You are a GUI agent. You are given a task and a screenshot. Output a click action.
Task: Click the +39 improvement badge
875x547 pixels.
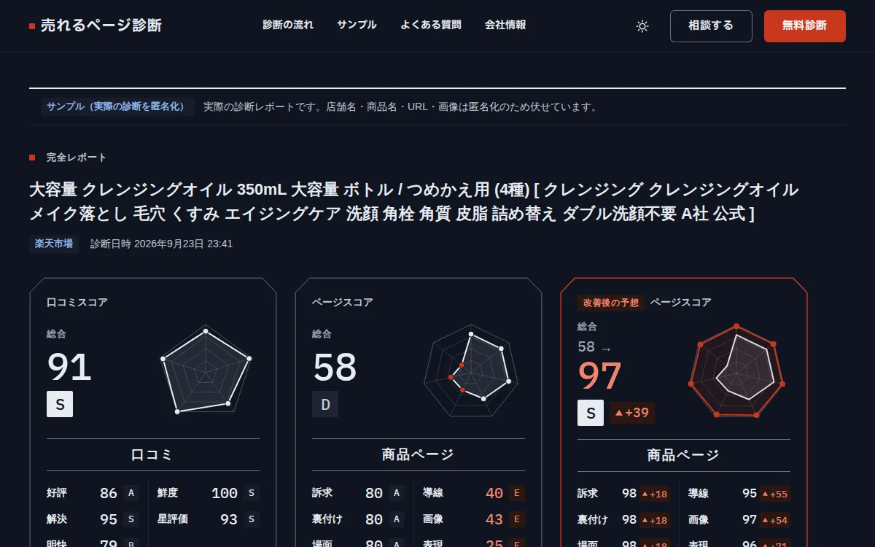[x=632, y=413]
